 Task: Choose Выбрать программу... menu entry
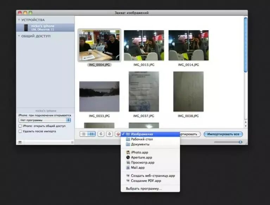pyautogui.click(x=150, y=189)
